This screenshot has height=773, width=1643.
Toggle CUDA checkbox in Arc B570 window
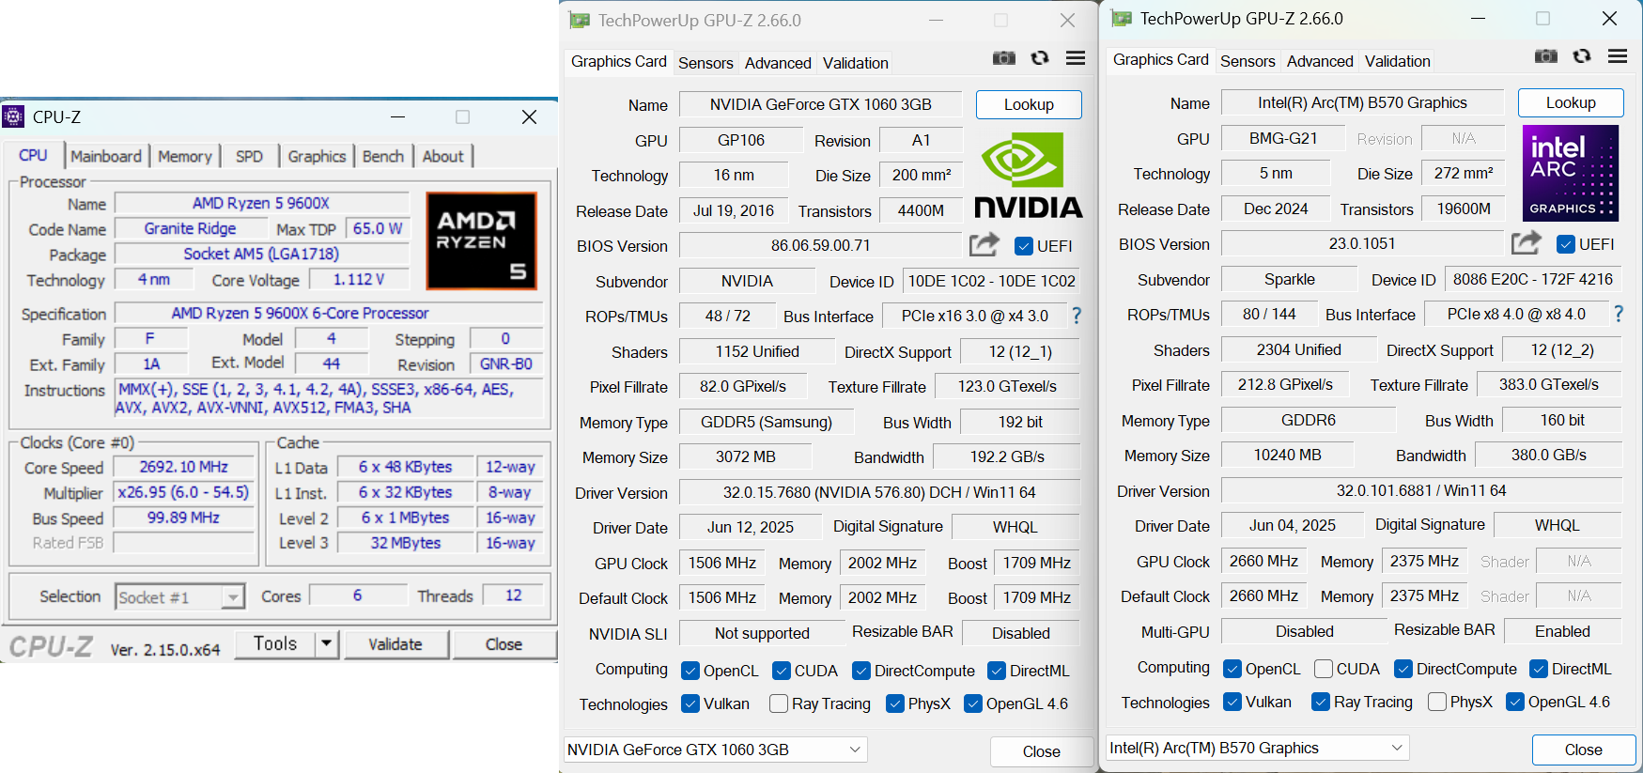pos(1324,669)
